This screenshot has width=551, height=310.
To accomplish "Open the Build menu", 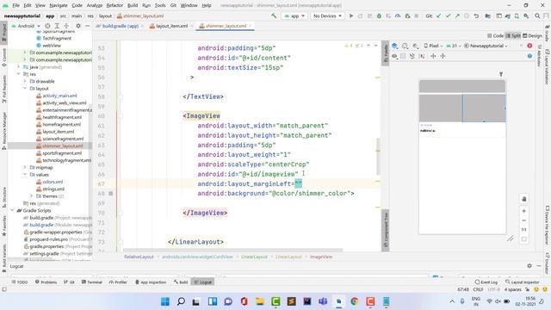I will (x=133, y=5).
